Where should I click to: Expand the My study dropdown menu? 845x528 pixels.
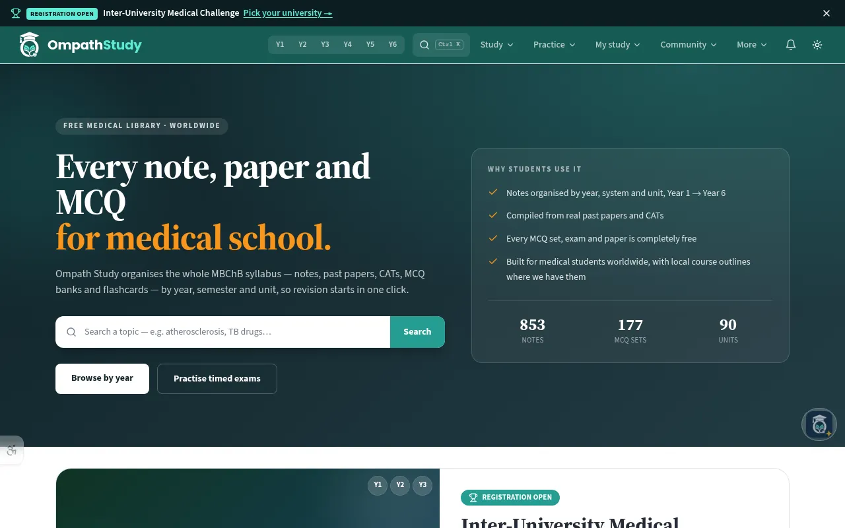point(618,45)
